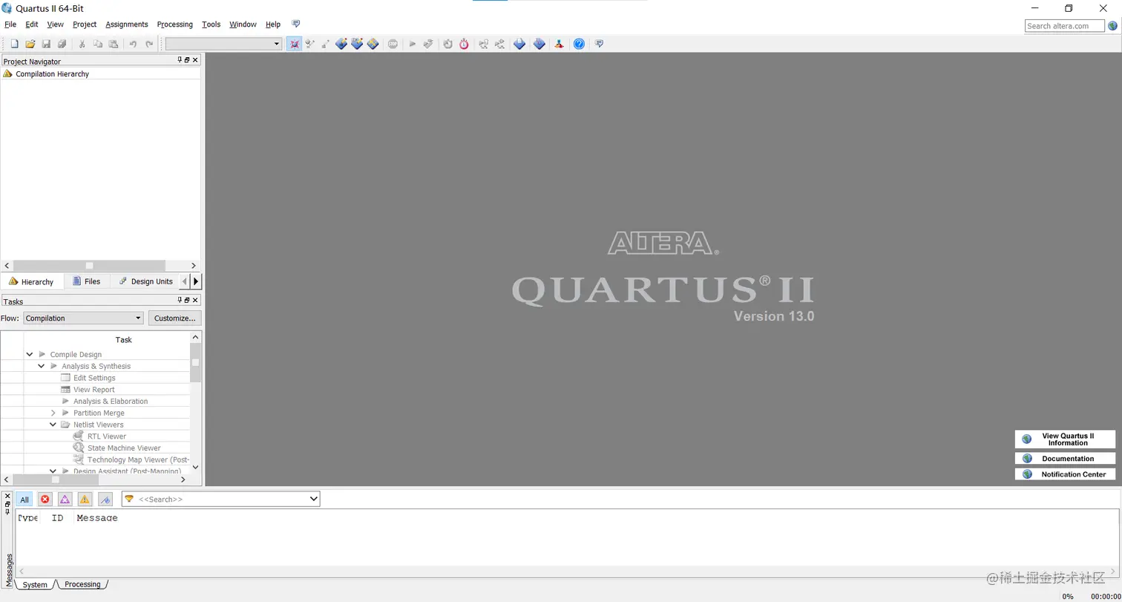Click the gray stopwatch timing icon
Viewport: 1122px width, 602px height.
pyautogui.click(x=448, y=44)
